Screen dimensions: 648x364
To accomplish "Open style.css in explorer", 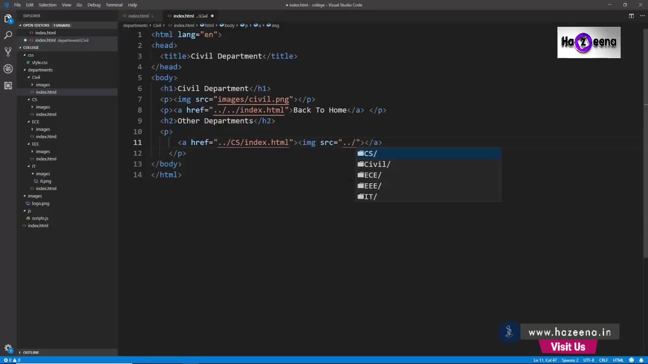I will click(39, 62).
